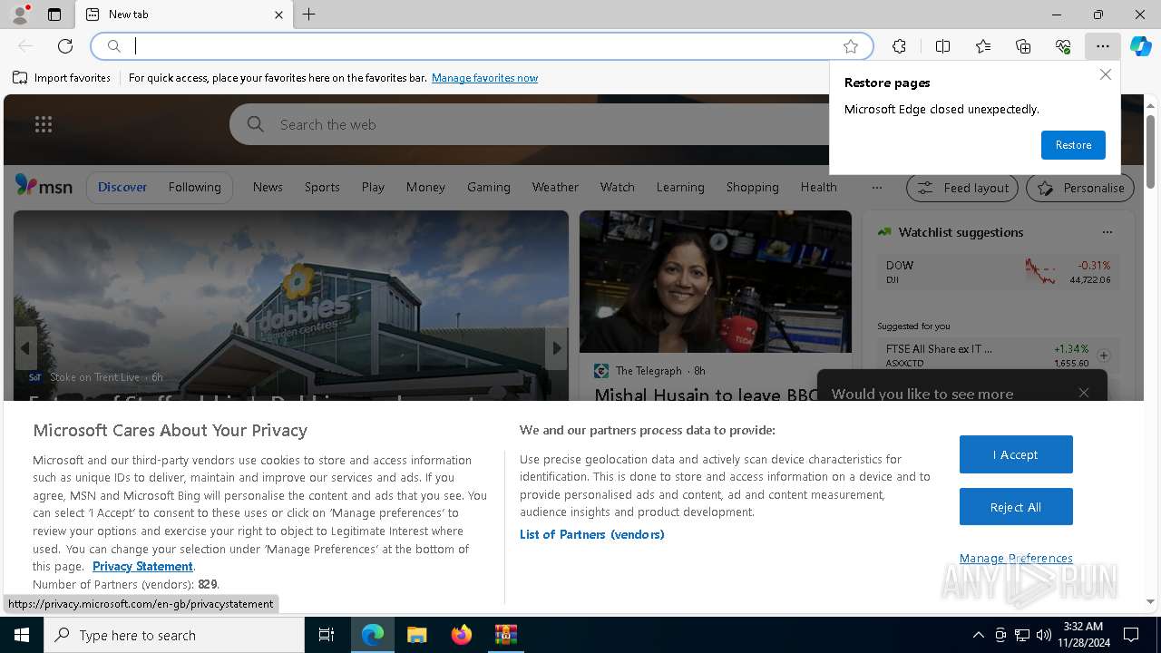The width and height of the screenshot is (1161, 653).
Task: Add this page to favorites star
Action: [850, 46]
